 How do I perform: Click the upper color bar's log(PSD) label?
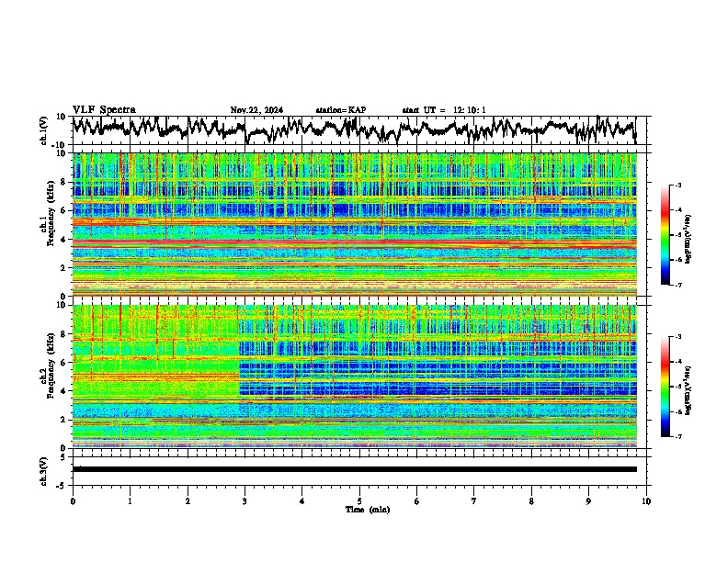pos(688,239)
